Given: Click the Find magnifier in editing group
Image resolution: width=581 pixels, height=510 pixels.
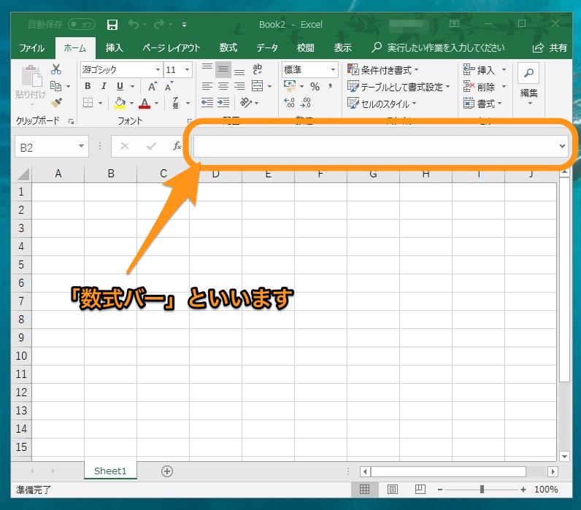Looking at the screenshot, I should (528, 73).
